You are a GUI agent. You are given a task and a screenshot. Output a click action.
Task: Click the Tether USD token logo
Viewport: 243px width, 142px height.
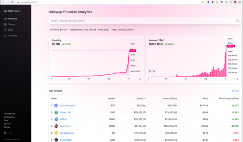pyautogui.click(x=56, y=112)
